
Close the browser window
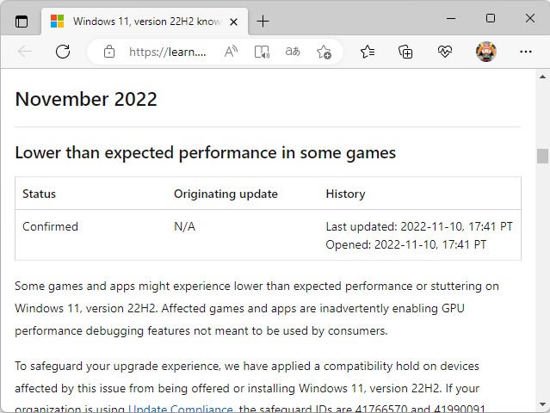coord(530,18)
